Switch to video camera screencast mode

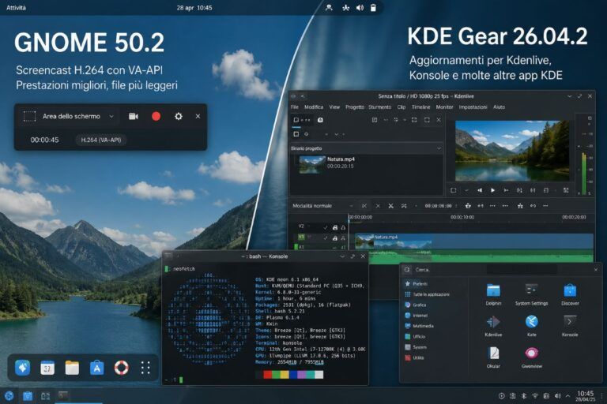point(133,116)
